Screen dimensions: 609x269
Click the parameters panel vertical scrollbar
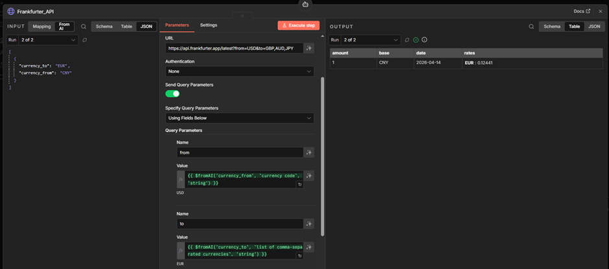point(323,156)
